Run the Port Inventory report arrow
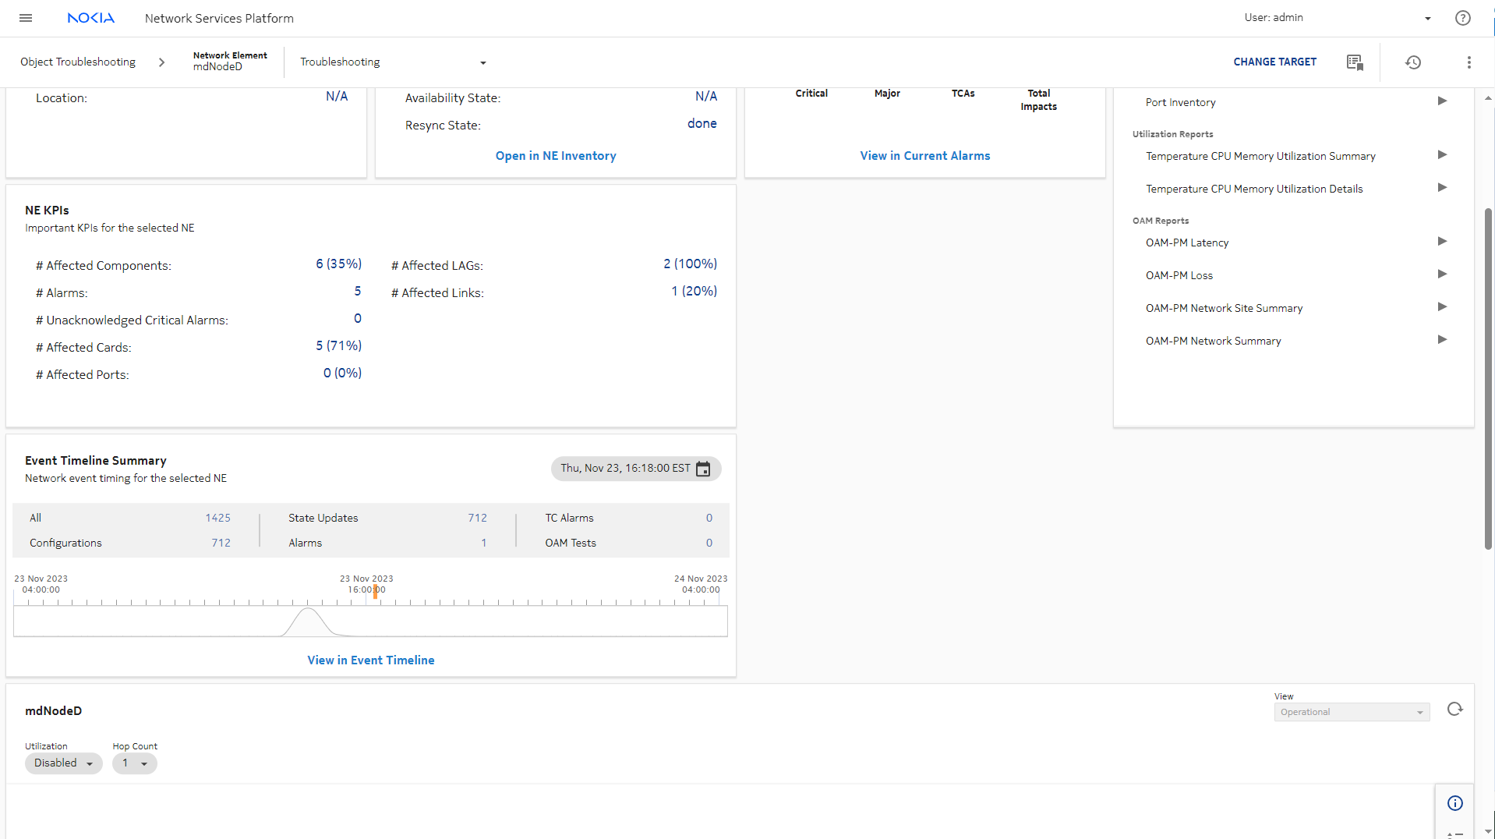1495x839 pixels. coord(1441,101)
